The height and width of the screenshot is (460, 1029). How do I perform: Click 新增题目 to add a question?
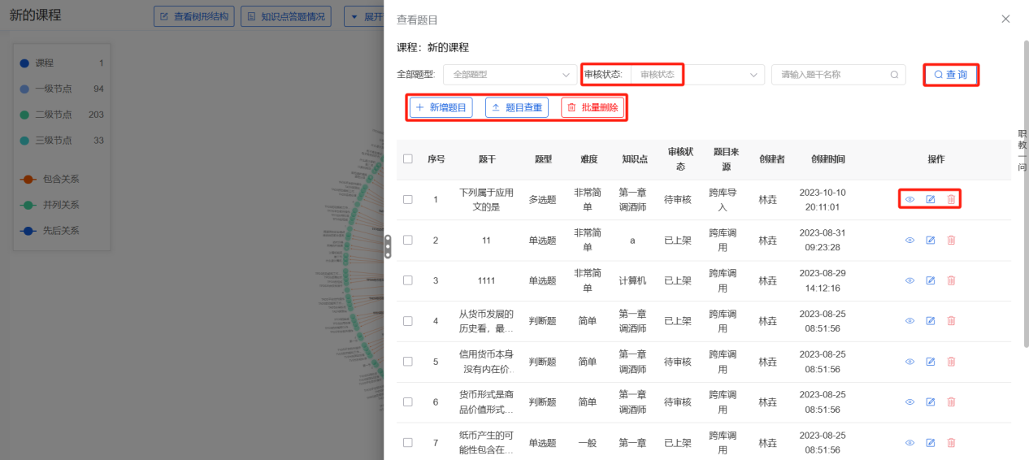pos(441,107)
